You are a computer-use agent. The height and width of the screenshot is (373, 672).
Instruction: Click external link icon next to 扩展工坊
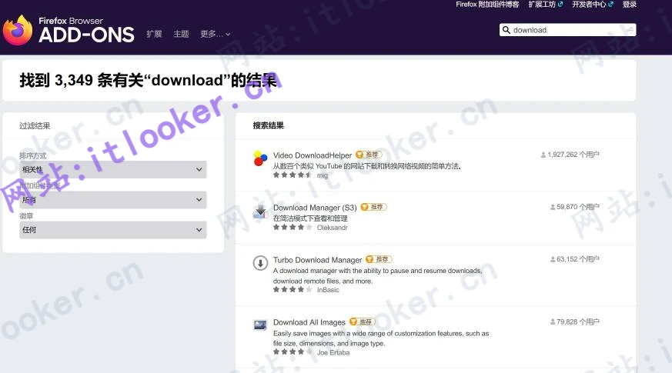560,5
